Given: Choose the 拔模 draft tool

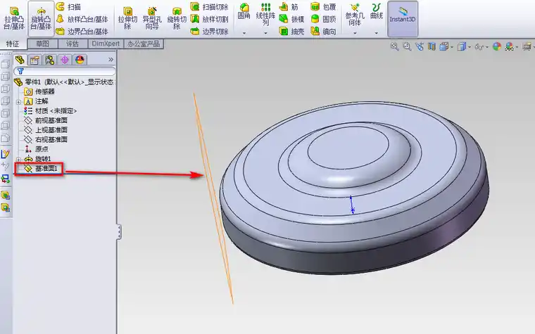Looking at the screenshot, I should (x=291, y=19).
